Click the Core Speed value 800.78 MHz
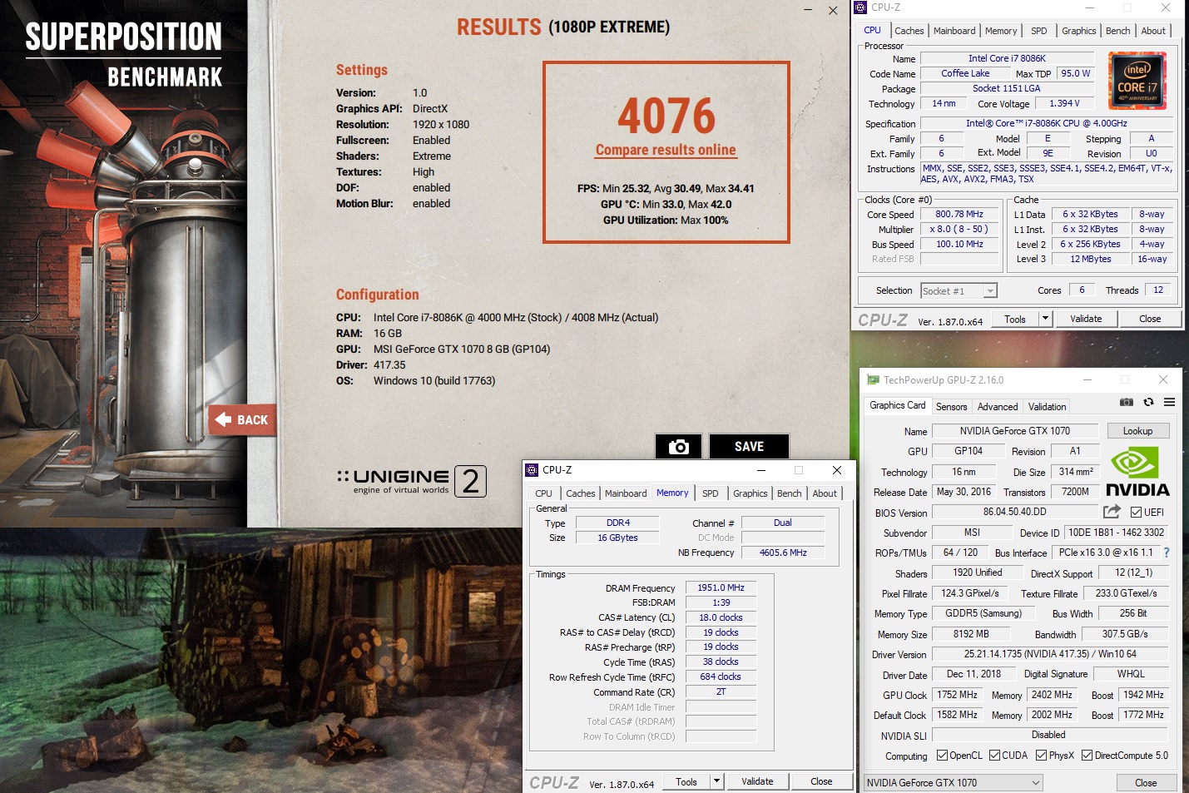 coord(959,214)
